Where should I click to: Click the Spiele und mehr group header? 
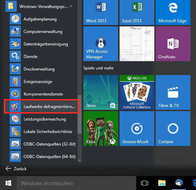[x=98, y=68]
